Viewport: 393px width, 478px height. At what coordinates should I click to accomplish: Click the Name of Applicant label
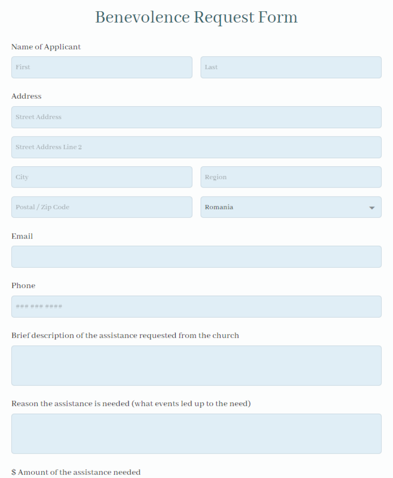coord(46,47)
